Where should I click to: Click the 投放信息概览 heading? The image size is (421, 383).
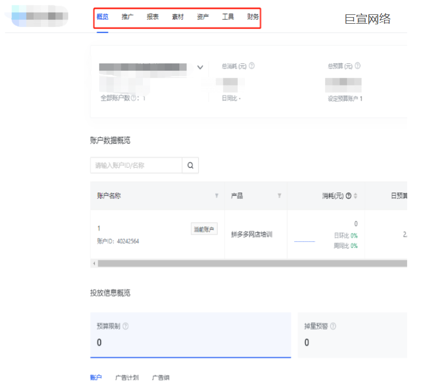click(x=110, y=292)
